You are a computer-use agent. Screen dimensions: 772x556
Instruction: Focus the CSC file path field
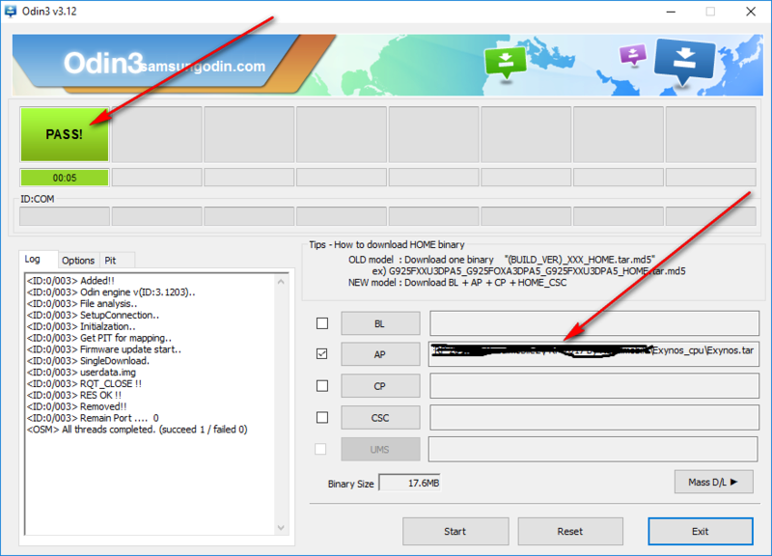pos(593,418)
